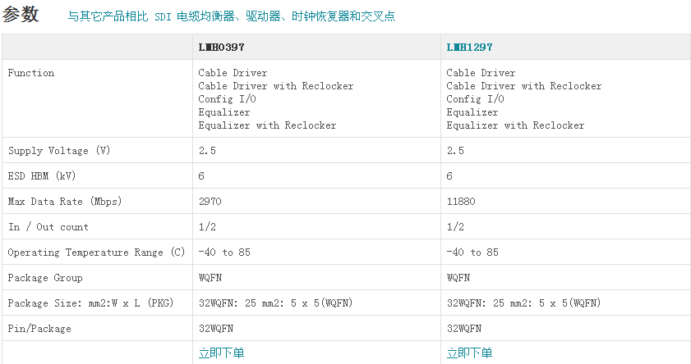691x364 pixels.
Task: Click the LMH0397 temperature range -40 to 85
Action: pyautogui.click(x=224, y=253)
